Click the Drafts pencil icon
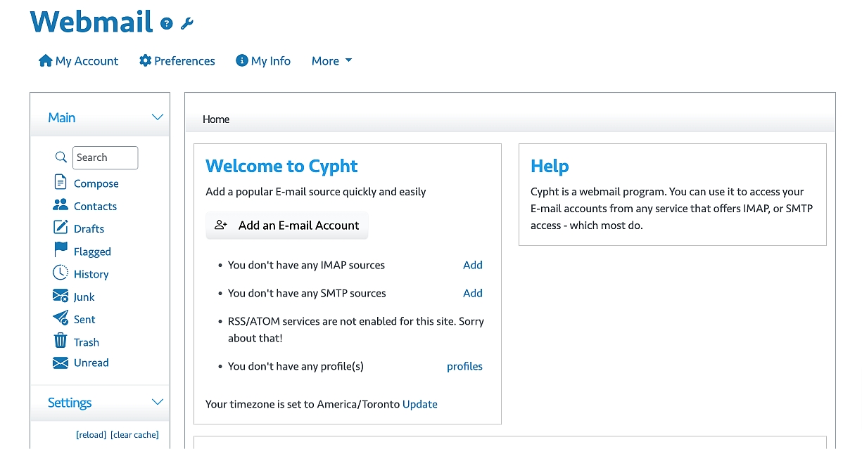 coord(61,228)
